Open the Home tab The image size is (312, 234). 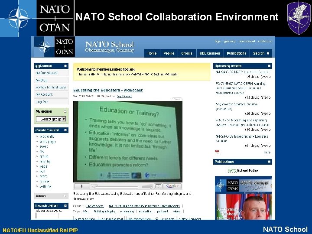[x=152, y=53]
